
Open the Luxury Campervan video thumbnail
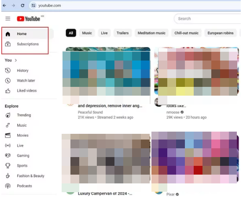pyautogui.click(x=106, y=159)
